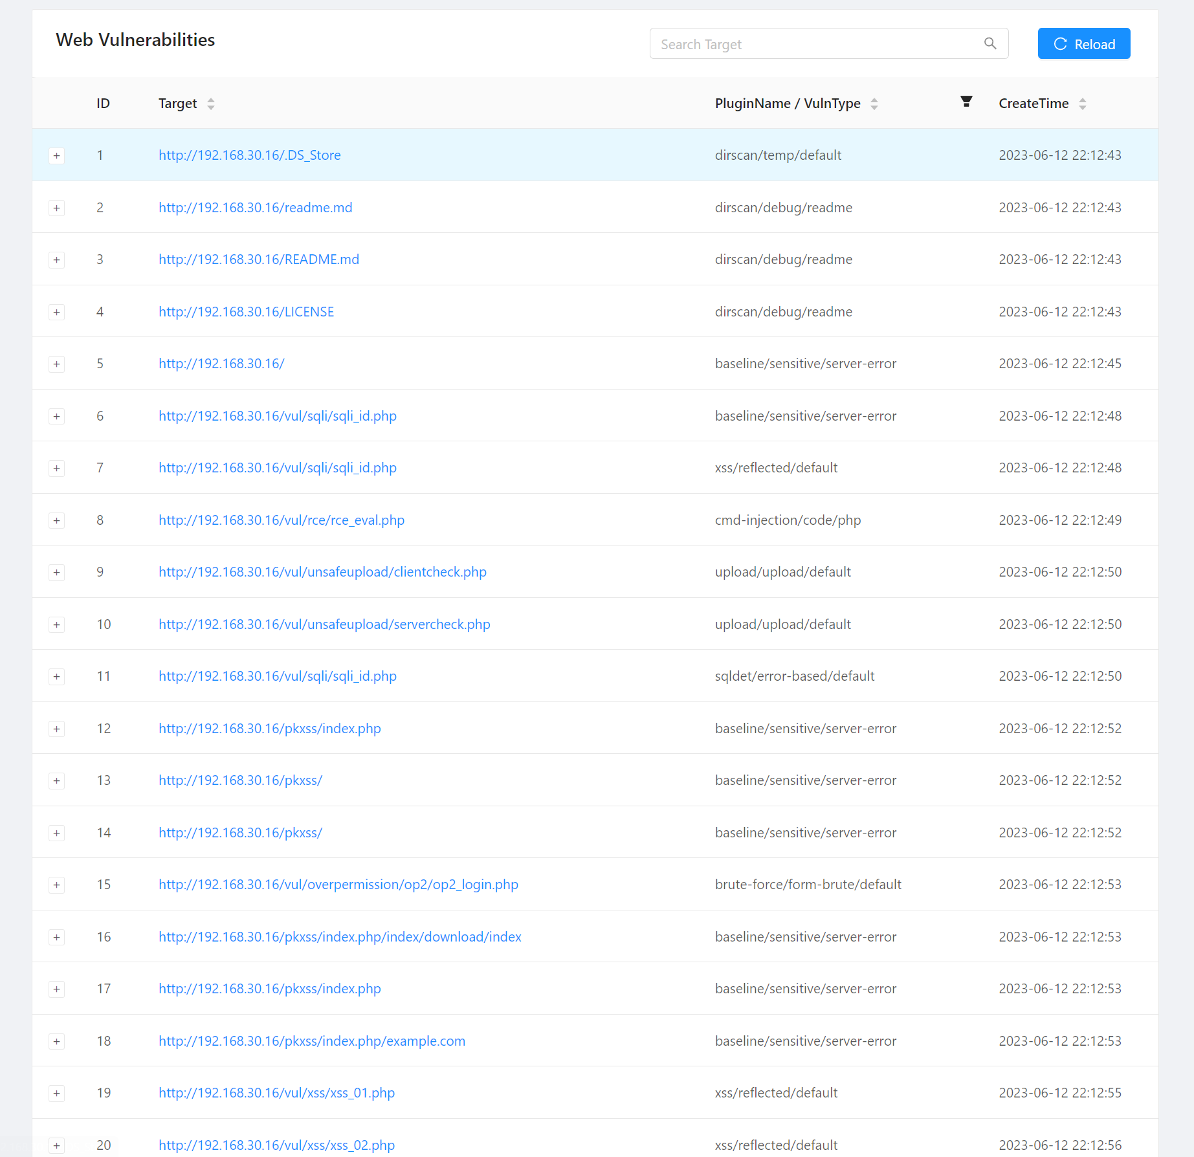
Task: Open sqli_id.php link in row 11
Action: click(x=278, y=676)
